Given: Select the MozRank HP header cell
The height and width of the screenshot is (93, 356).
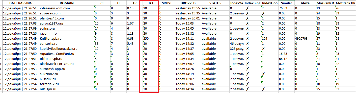Looking at the screenshot, I should [x=345, y=3].
